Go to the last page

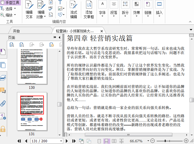point(74,141)
